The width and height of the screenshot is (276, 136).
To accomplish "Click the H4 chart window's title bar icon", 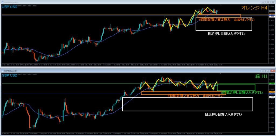I will (x=2, y=2).
